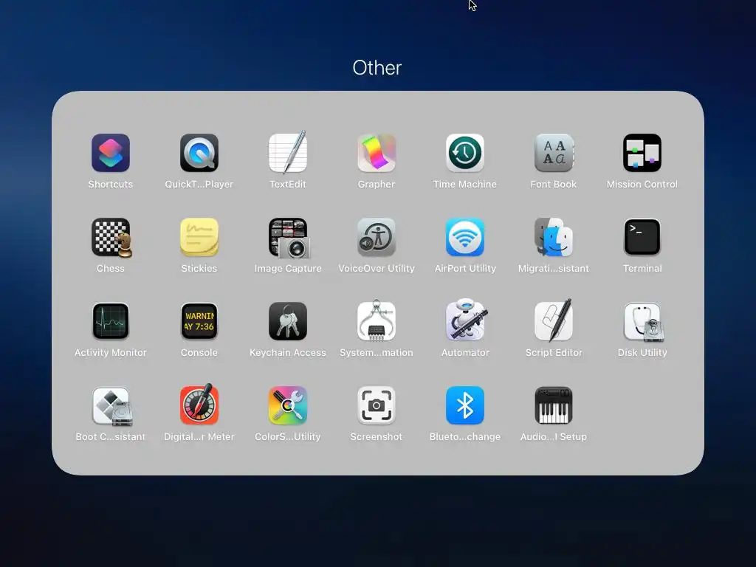Launch Activity Monitor

111,321
